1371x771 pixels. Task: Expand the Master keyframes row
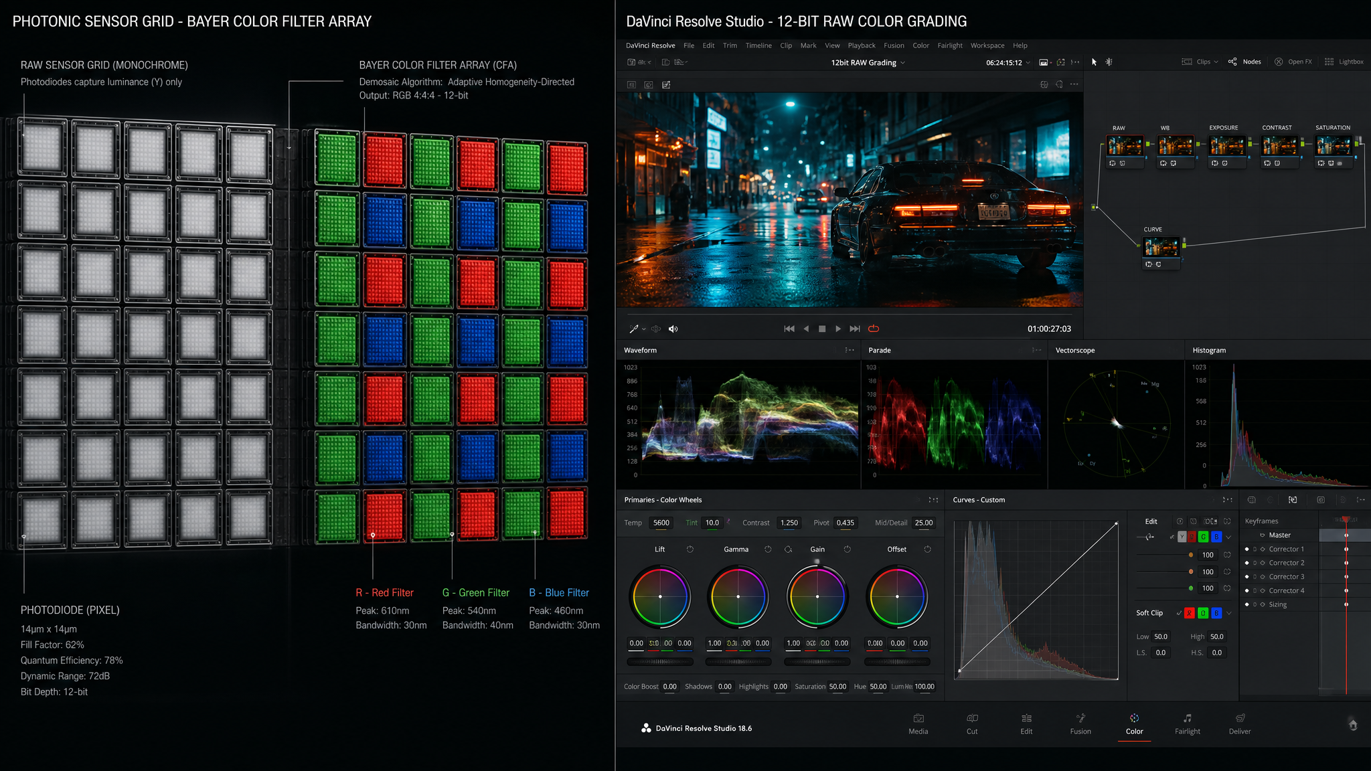click(x=1263, y=535)
